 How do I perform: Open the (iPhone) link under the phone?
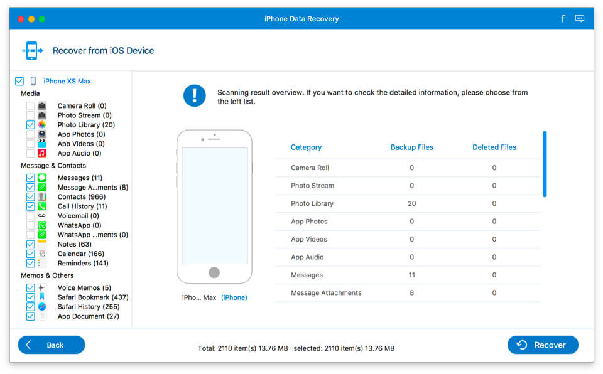pos(234,297)
